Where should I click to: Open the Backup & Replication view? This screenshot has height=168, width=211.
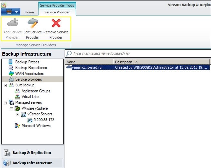click(32, 153)
